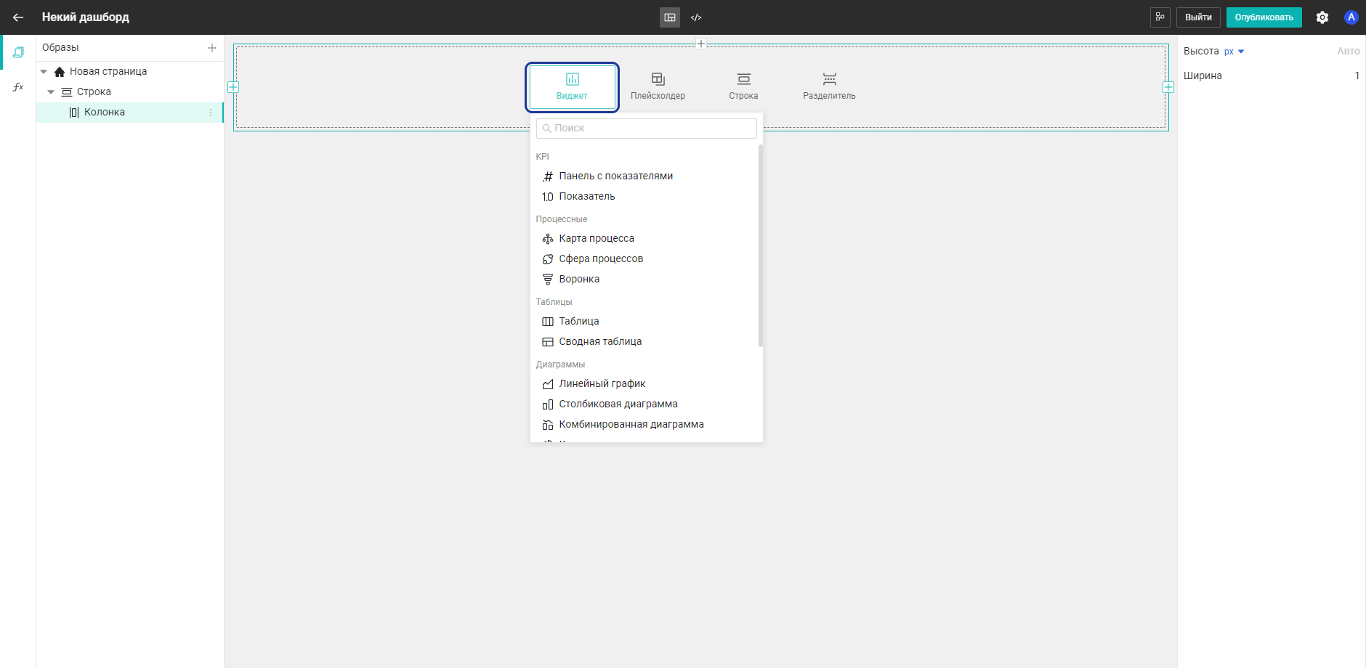Choose Виджет element tile
This screenshot has width=1366, height=668.
(x=573, y=87)
